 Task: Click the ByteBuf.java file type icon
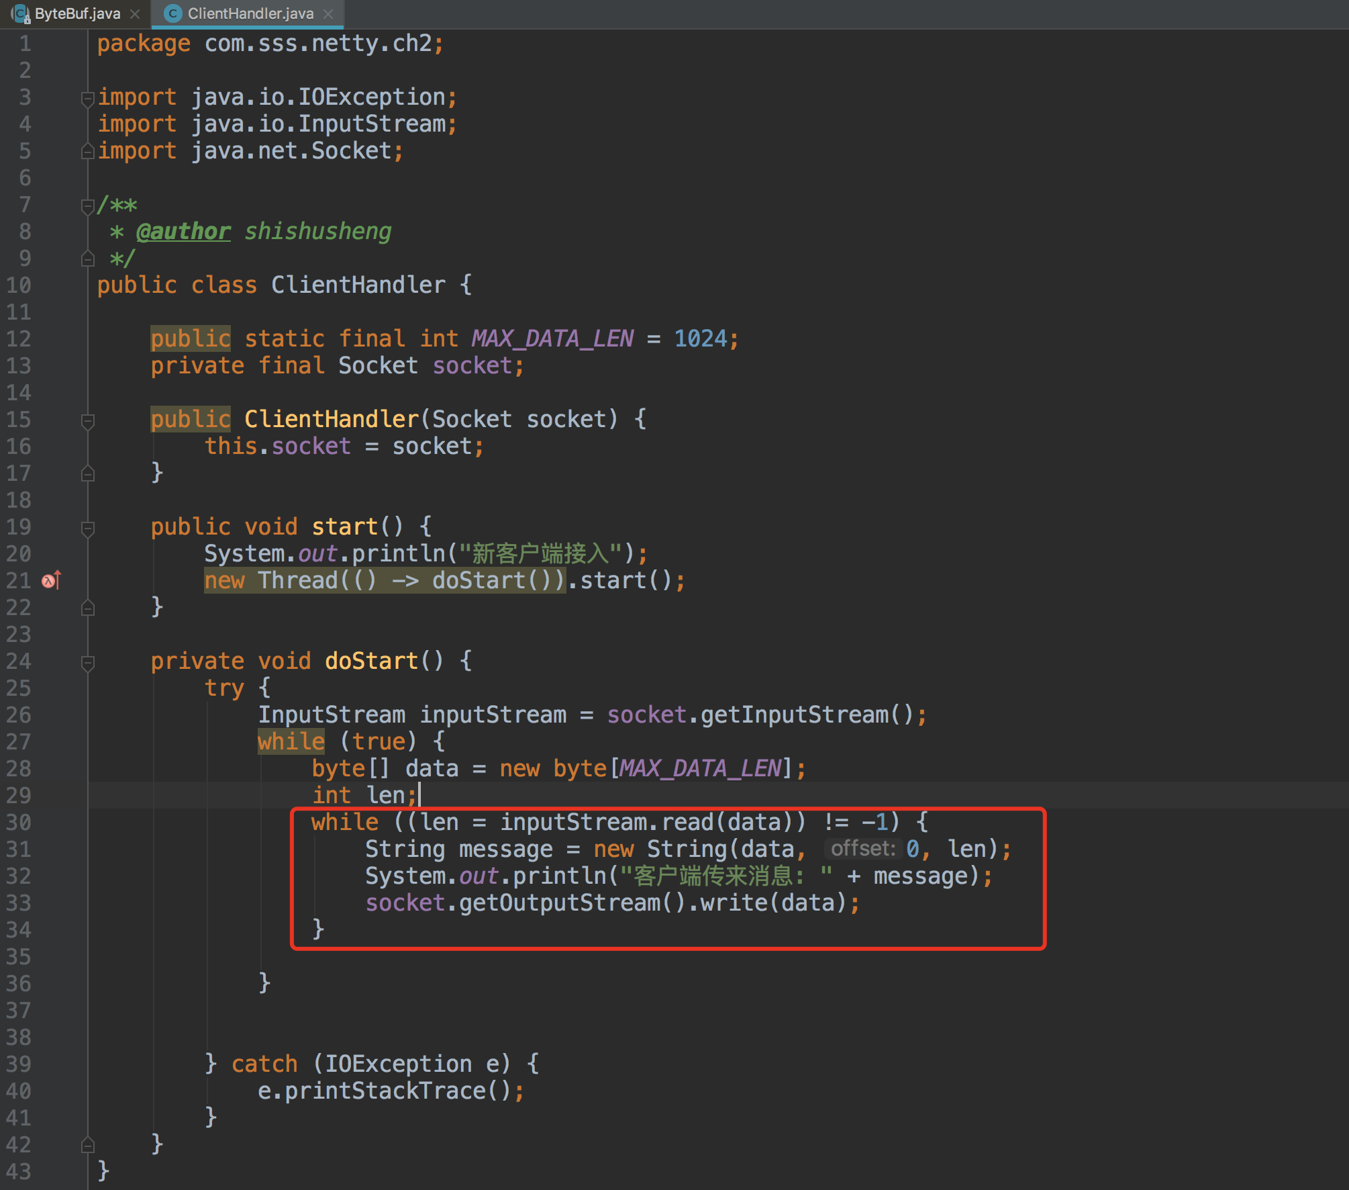click(x=20, y=13)
